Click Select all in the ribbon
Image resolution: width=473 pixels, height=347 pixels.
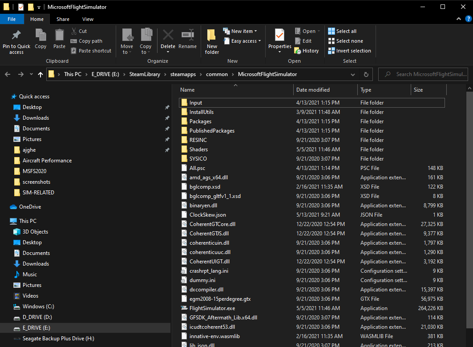point(342,31)
